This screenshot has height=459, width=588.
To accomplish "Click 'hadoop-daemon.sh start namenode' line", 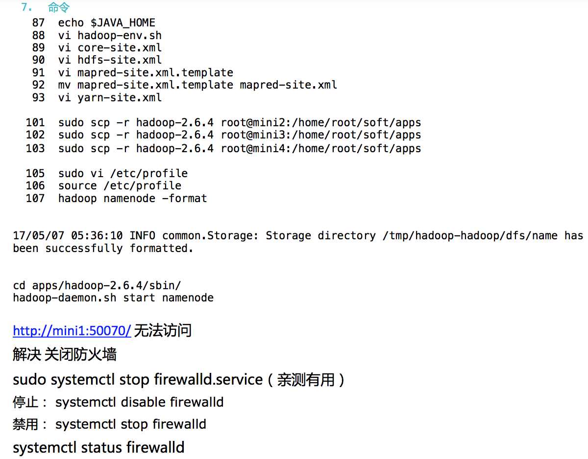I will point(113,298).
